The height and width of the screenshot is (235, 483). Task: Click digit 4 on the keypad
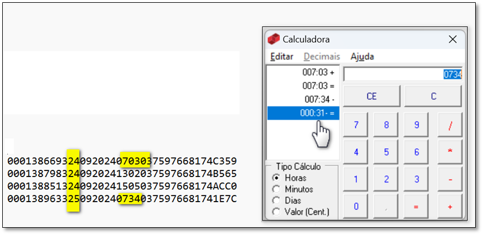tap(356, 152)
